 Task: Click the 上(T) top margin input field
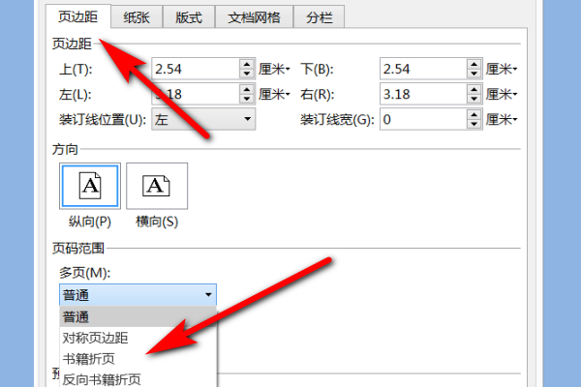click(194, 69)
